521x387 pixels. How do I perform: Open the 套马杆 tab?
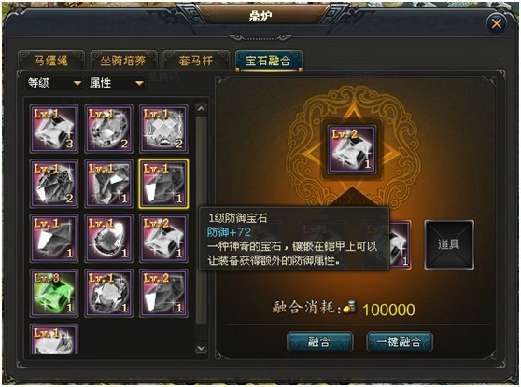click(196, 61)
